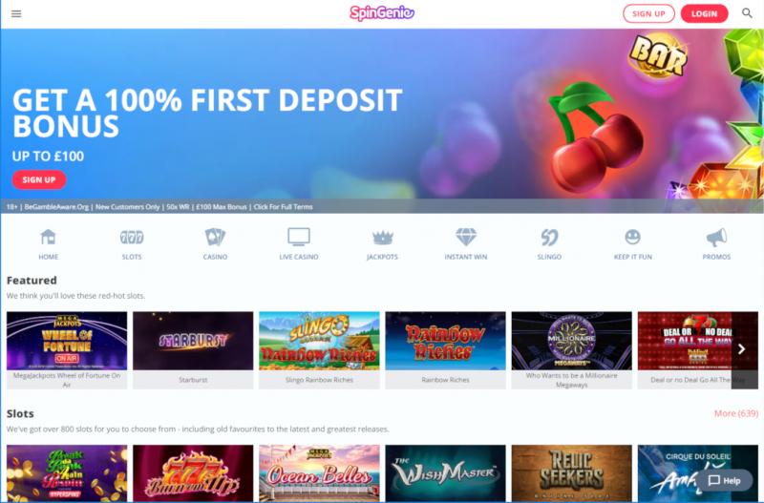
Task: Open the hamburger menu
Action: pos(16,13)
